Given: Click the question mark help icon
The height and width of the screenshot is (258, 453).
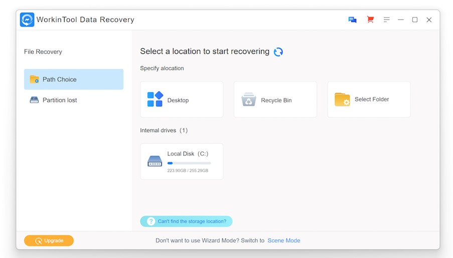Looking at the screenshot, I should pyautogui.click(x=151, y=221).
